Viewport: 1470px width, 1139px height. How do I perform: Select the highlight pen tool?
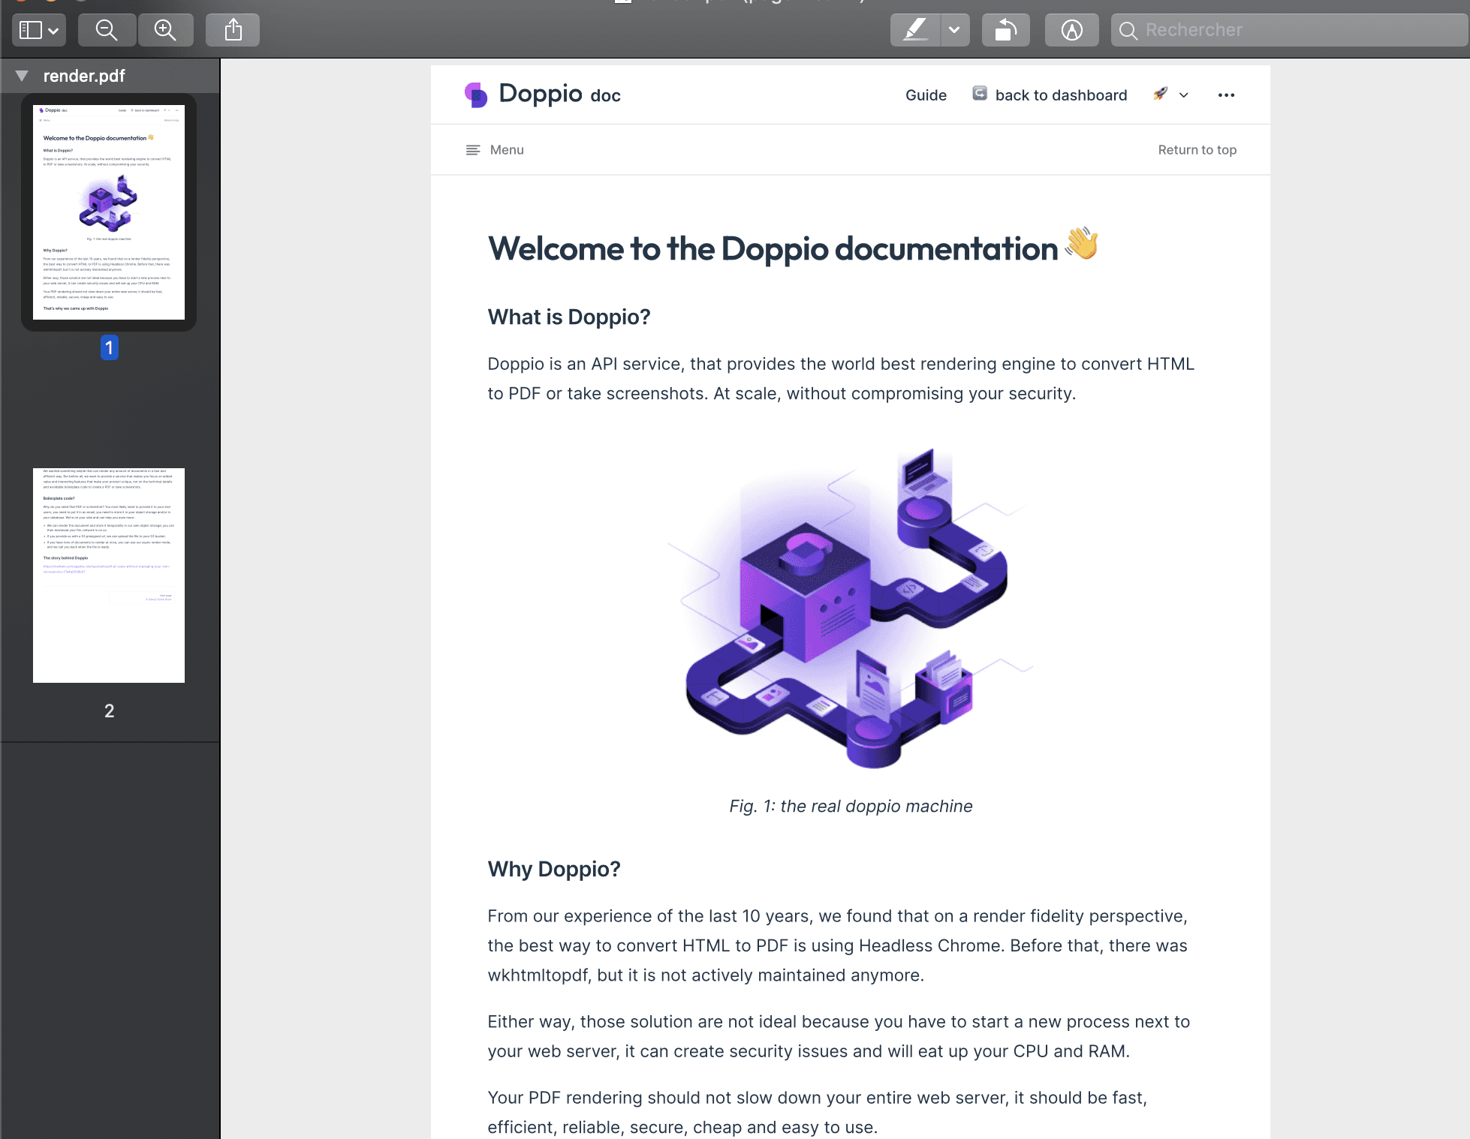point(915,30)
